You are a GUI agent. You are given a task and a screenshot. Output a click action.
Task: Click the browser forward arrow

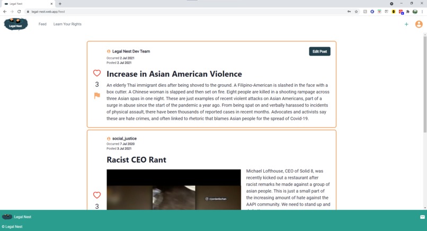[x=12, y=12]
